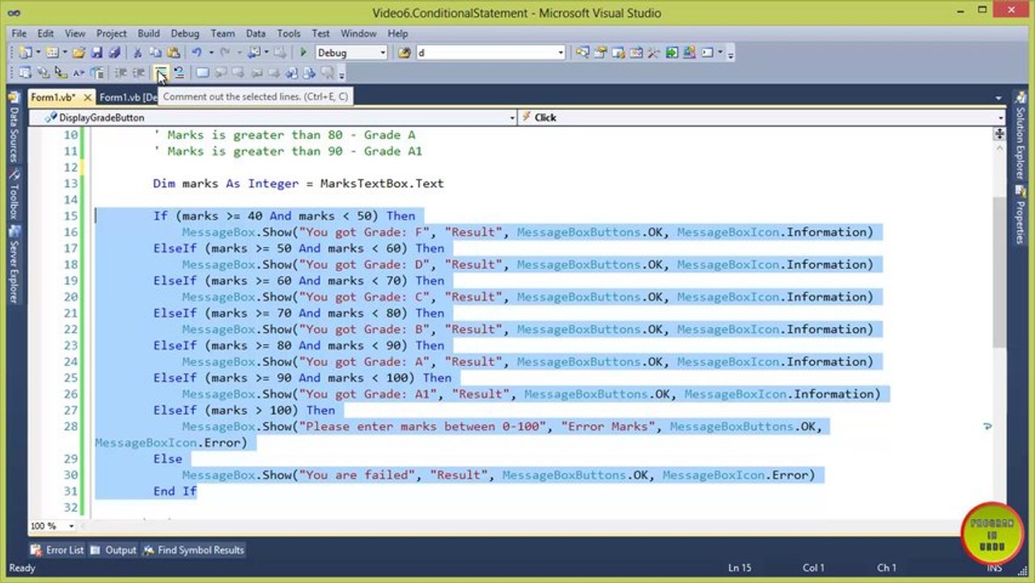Expand the Undo history dropdown arrow
The width and height of the screenshot is (1035, 583).
211,53
